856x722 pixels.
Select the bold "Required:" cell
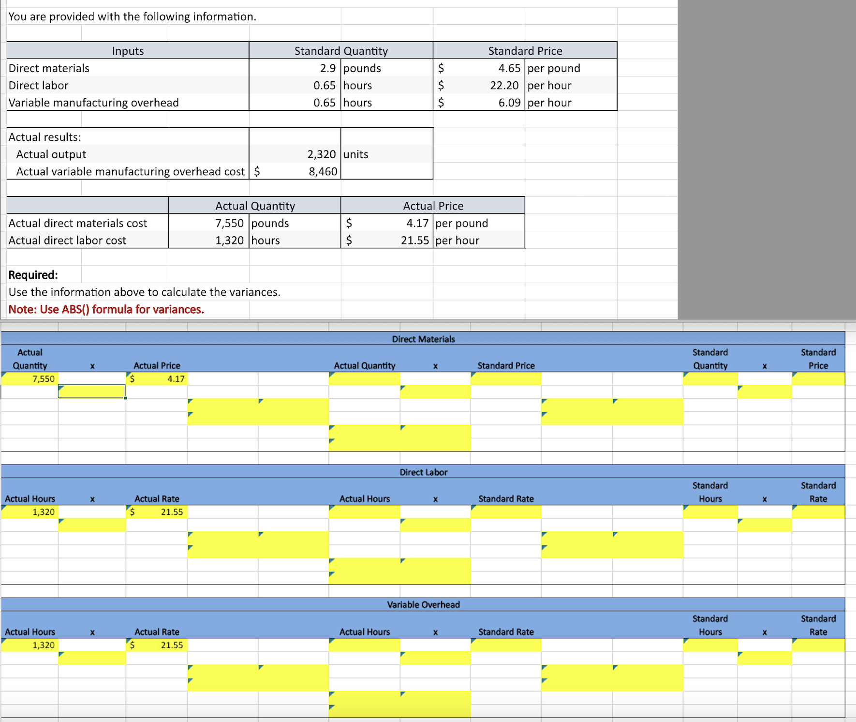click(x=33, y=275)
